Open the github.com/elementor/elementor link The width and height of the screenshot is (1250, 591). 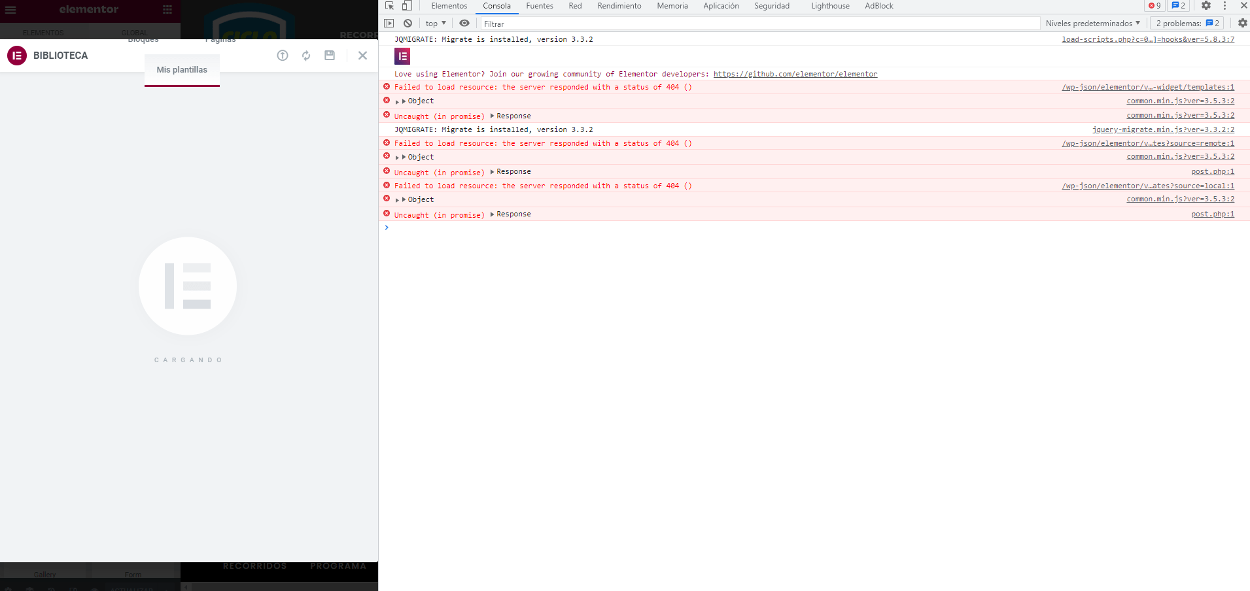pos(795,75)
